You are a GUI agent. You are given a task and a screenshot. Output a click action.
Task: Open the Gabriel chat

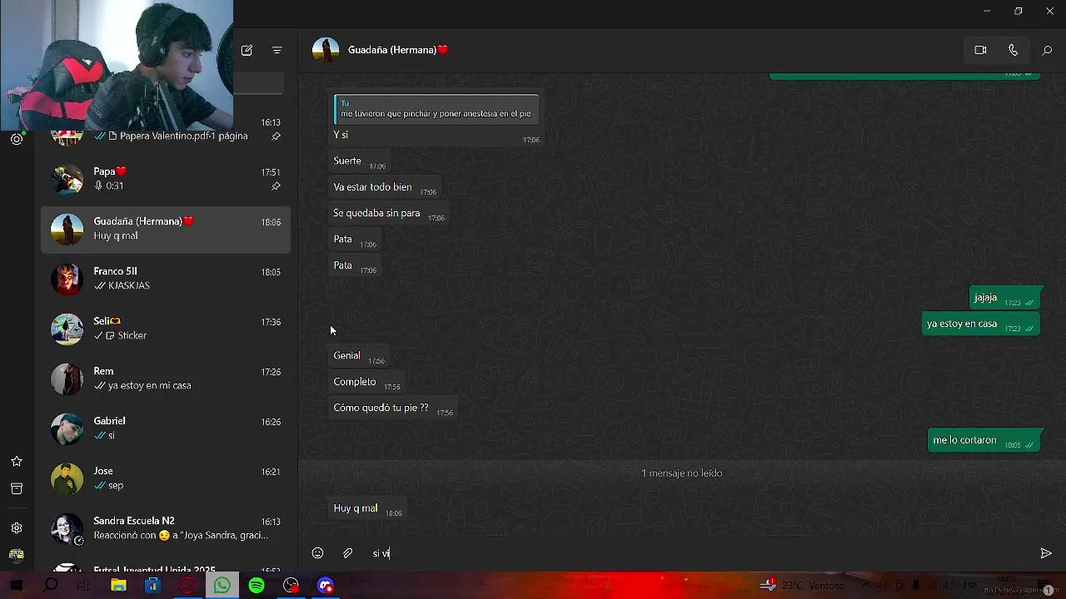click(x=166, y=428)
